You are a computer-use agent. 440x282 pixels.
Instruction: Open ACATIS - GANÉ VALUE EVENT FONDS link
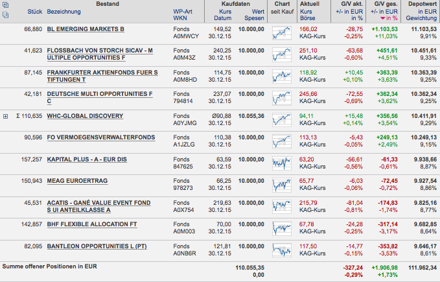coord(98,207)
